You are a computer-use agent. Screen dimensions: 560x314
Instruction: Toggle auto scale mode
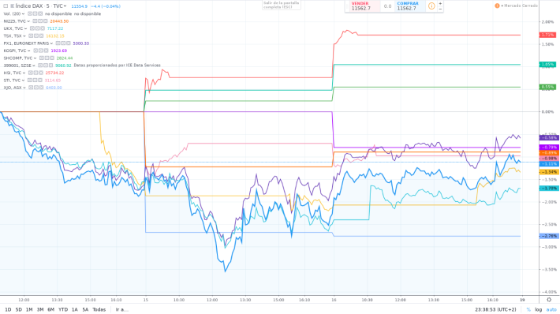(x=551, y=310)
